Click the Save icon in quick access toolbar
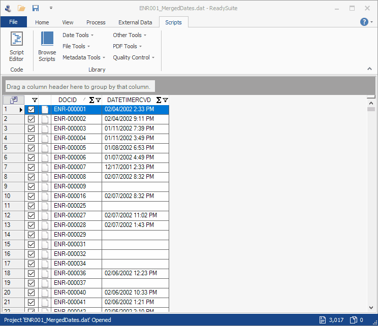 36,8
